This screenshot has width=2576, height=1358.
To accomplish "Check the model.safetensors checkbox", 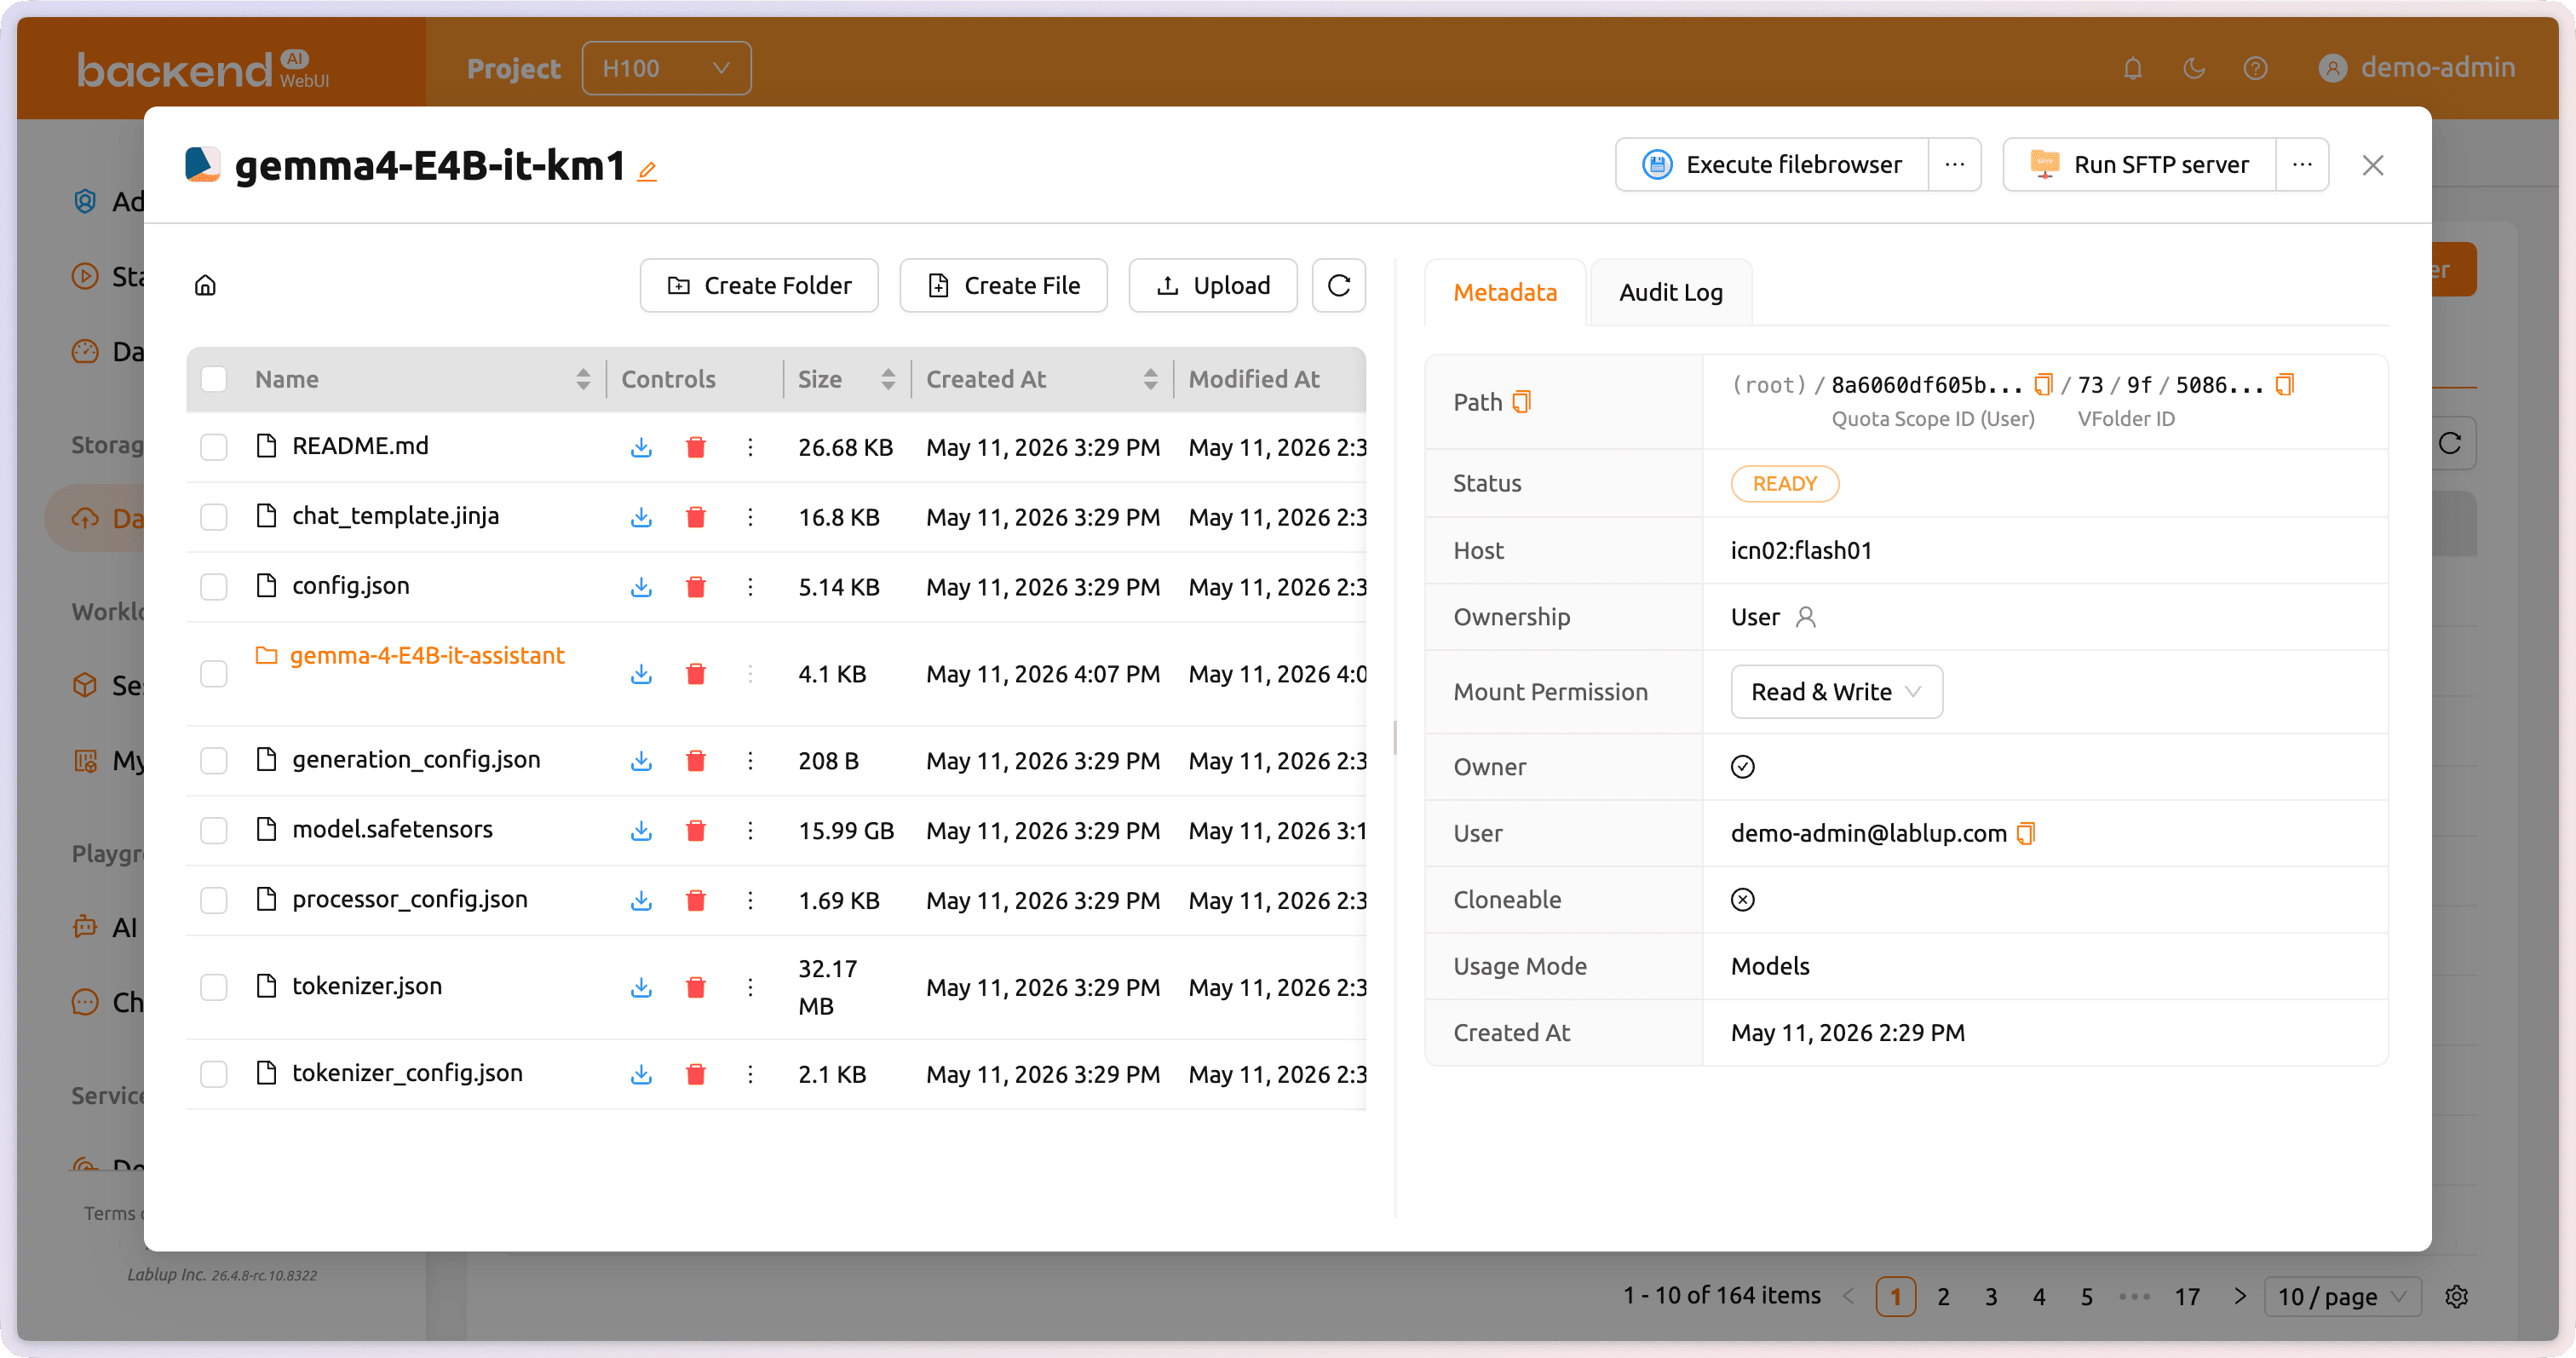I will (214, 831).
